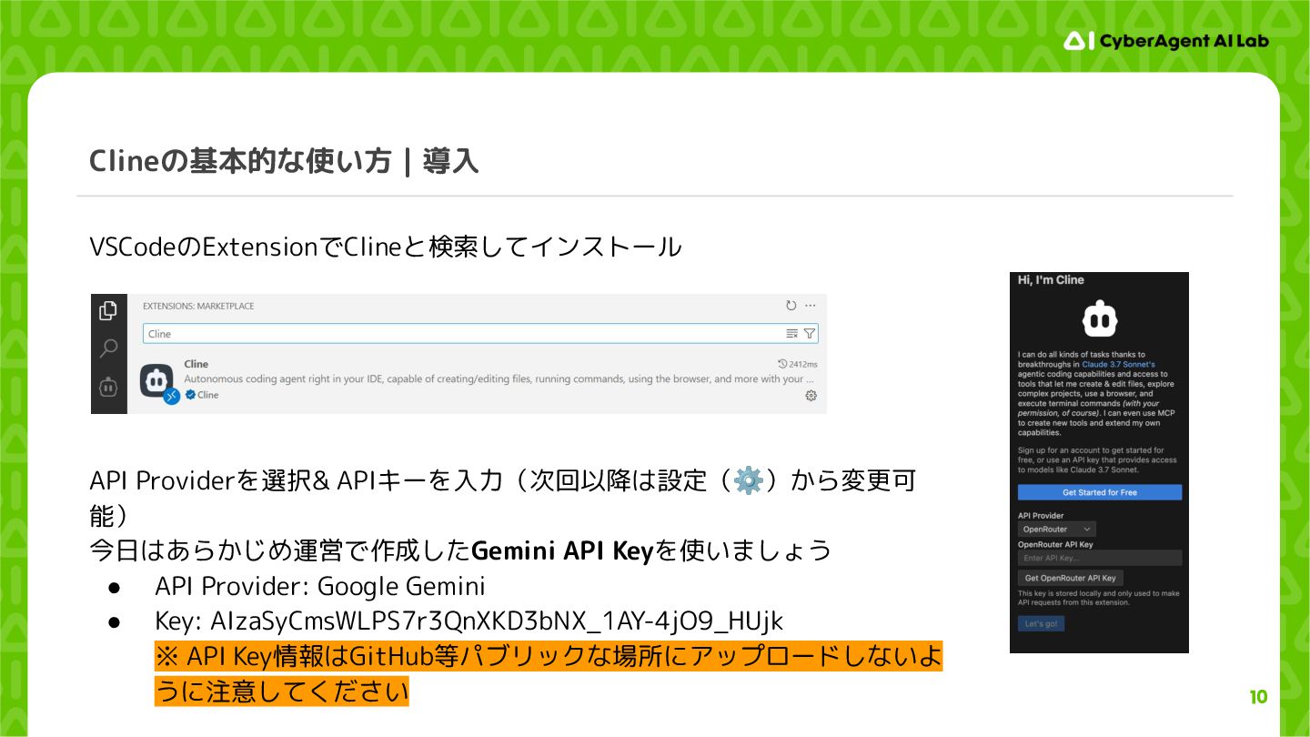Open the Search magnifier in activity bar
The width and height of the screenshot is (1310, 737).
coord(108,348)
